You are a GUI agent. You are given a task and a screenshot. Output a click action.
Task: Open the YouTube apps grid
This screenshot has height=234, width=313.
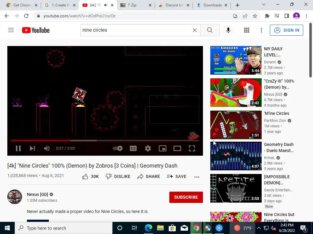247,30
